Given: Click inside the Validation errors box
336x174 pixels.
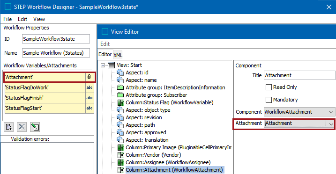Looking at the screenshot, I should [x=47, y=158].
